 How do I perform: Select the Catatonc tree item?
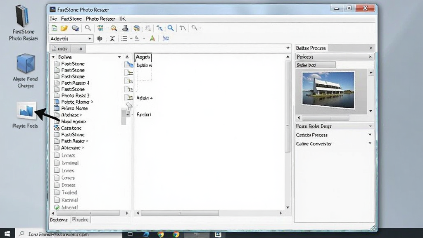tap(67, 128)
